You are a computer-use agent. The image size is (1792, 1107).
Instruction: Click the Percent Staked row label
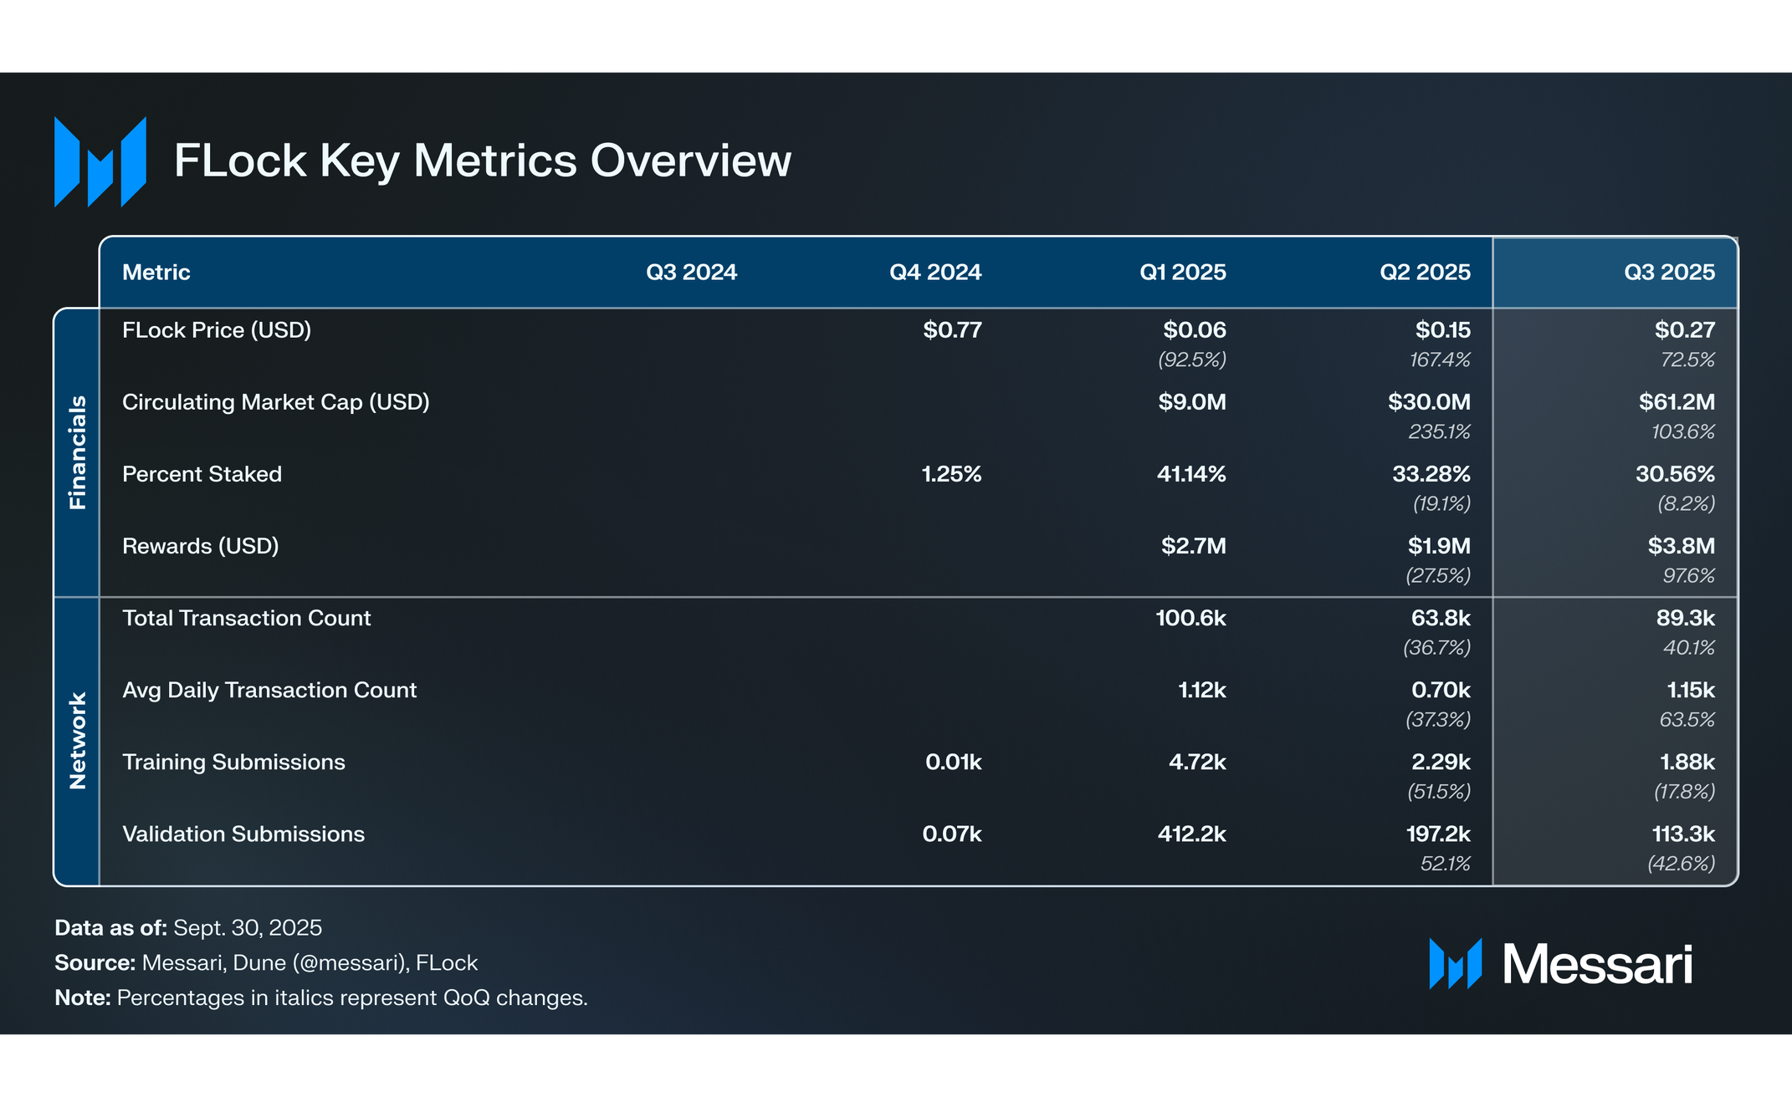[202, 474]
